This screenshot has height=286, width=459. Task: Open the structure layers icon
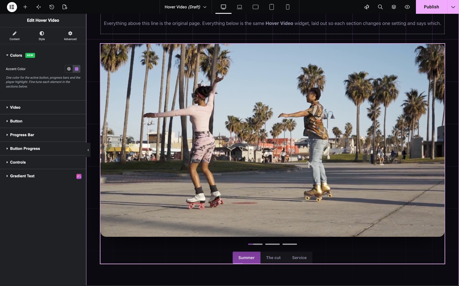click(x=394, y=7)
